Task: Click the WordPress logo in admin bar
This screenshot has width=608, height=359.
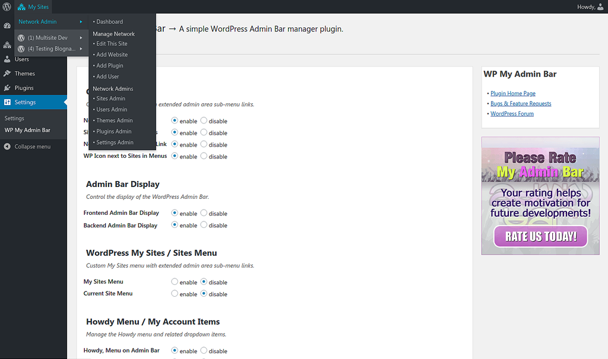Action: [7, 7]
